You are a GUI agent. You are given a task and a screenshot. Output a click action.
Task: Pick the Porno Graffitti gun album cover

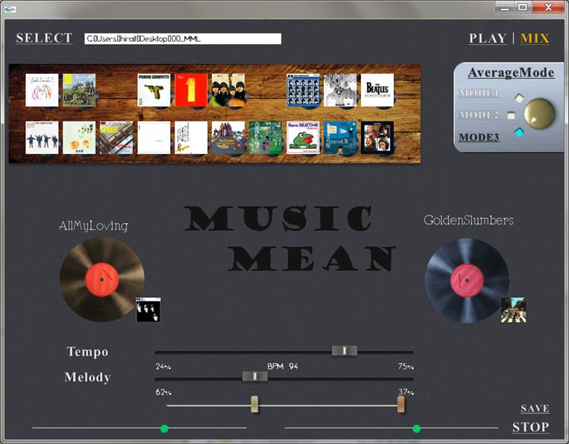point(154,90)
